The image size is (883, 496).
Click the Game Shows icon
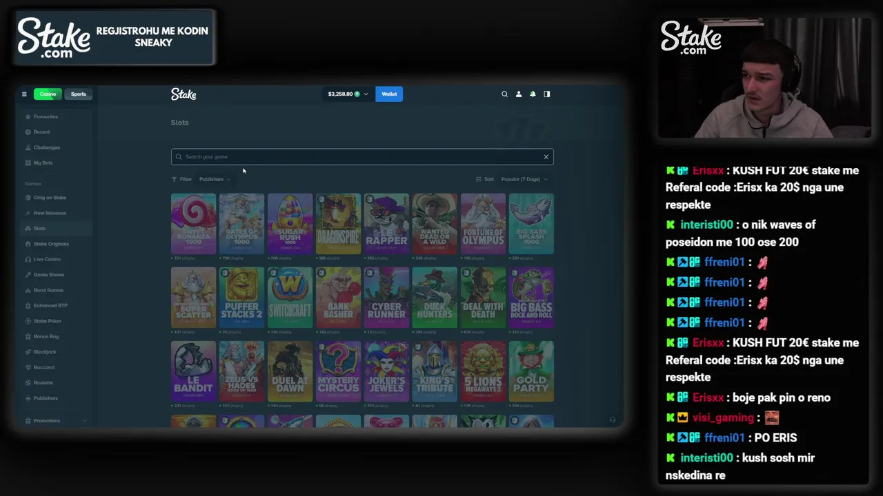click(28, 275)
